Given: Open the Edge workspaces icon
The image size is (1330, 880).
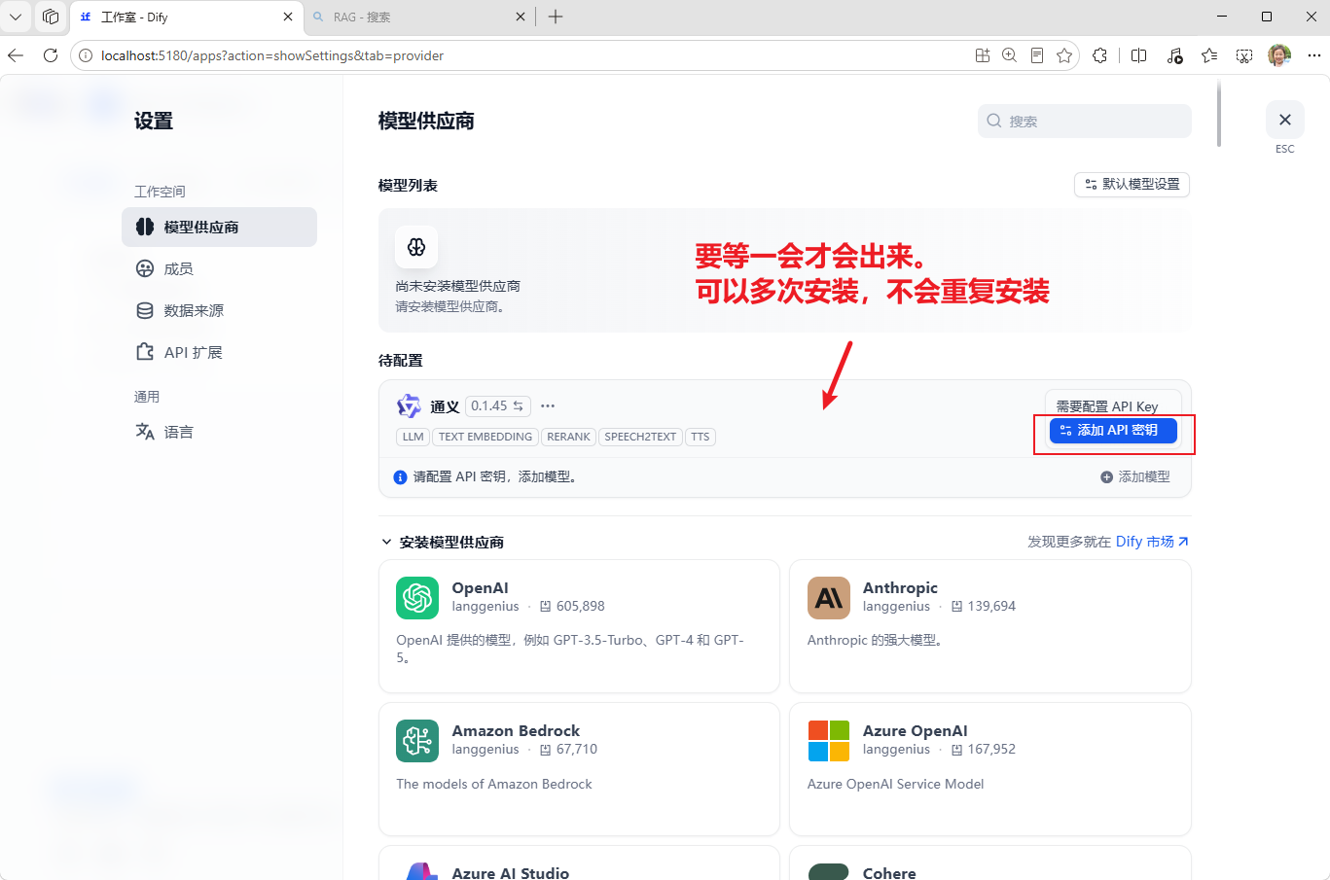Looking at the screenshot, I should coord(51,17).
